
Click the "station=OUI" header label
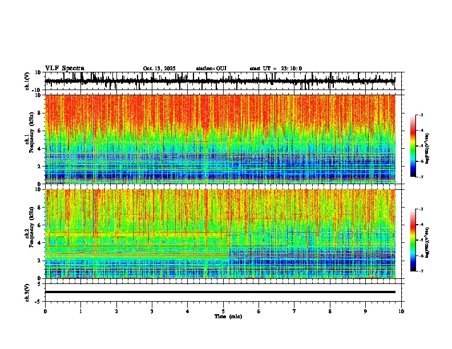tap(211, 68)
